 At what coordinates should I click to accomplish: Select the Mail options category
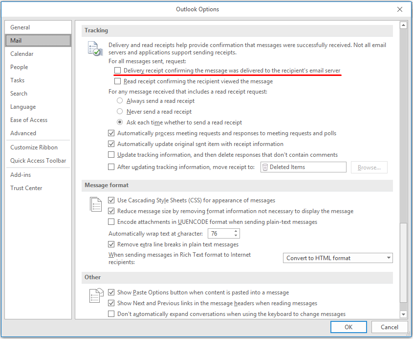click(38, 40)
